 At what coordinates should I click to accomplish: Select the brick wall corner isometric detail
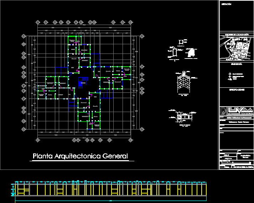tap(183, 83)
